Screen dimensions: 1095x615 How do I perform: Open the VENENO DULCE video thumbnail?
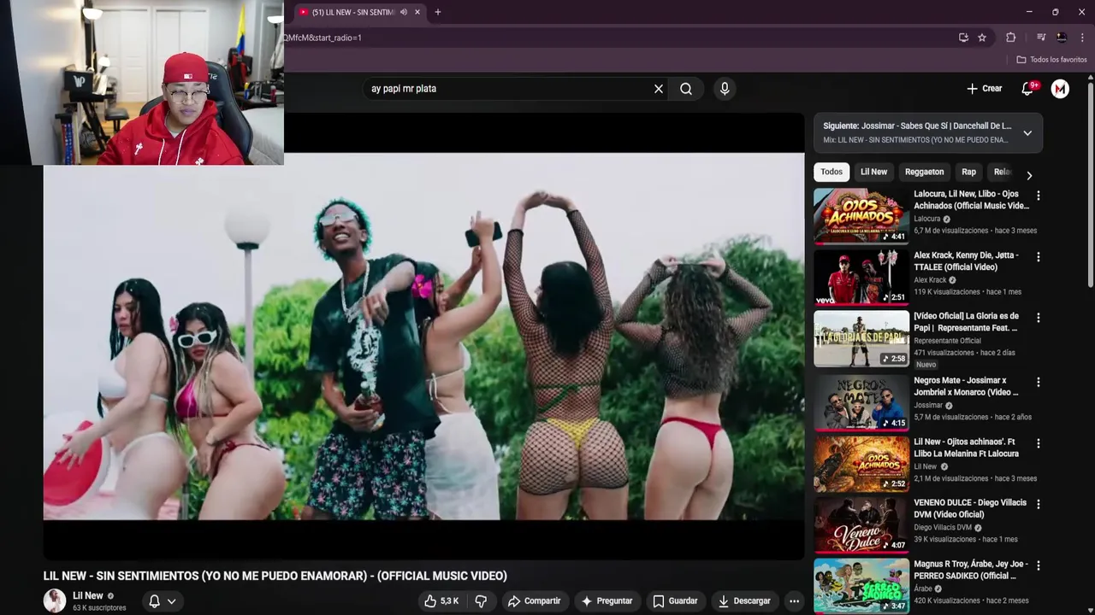click(861, 524)
